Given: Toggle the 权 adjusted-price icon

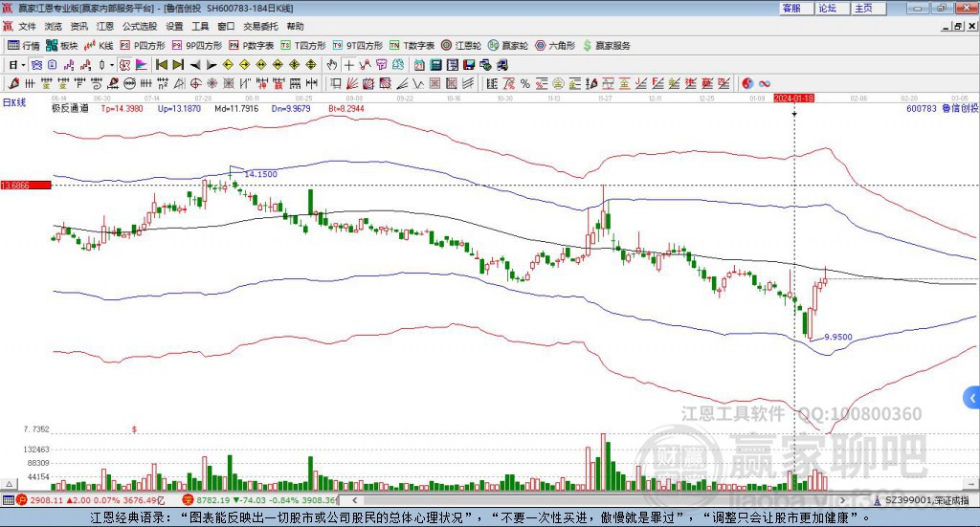Looking at the screenshot, I should tap(125, 65).
